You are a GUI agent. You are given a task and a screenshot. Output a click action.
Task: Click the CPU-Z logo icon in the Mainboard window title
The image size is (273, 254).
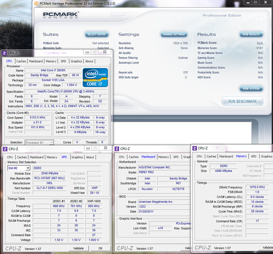[117, 149]
